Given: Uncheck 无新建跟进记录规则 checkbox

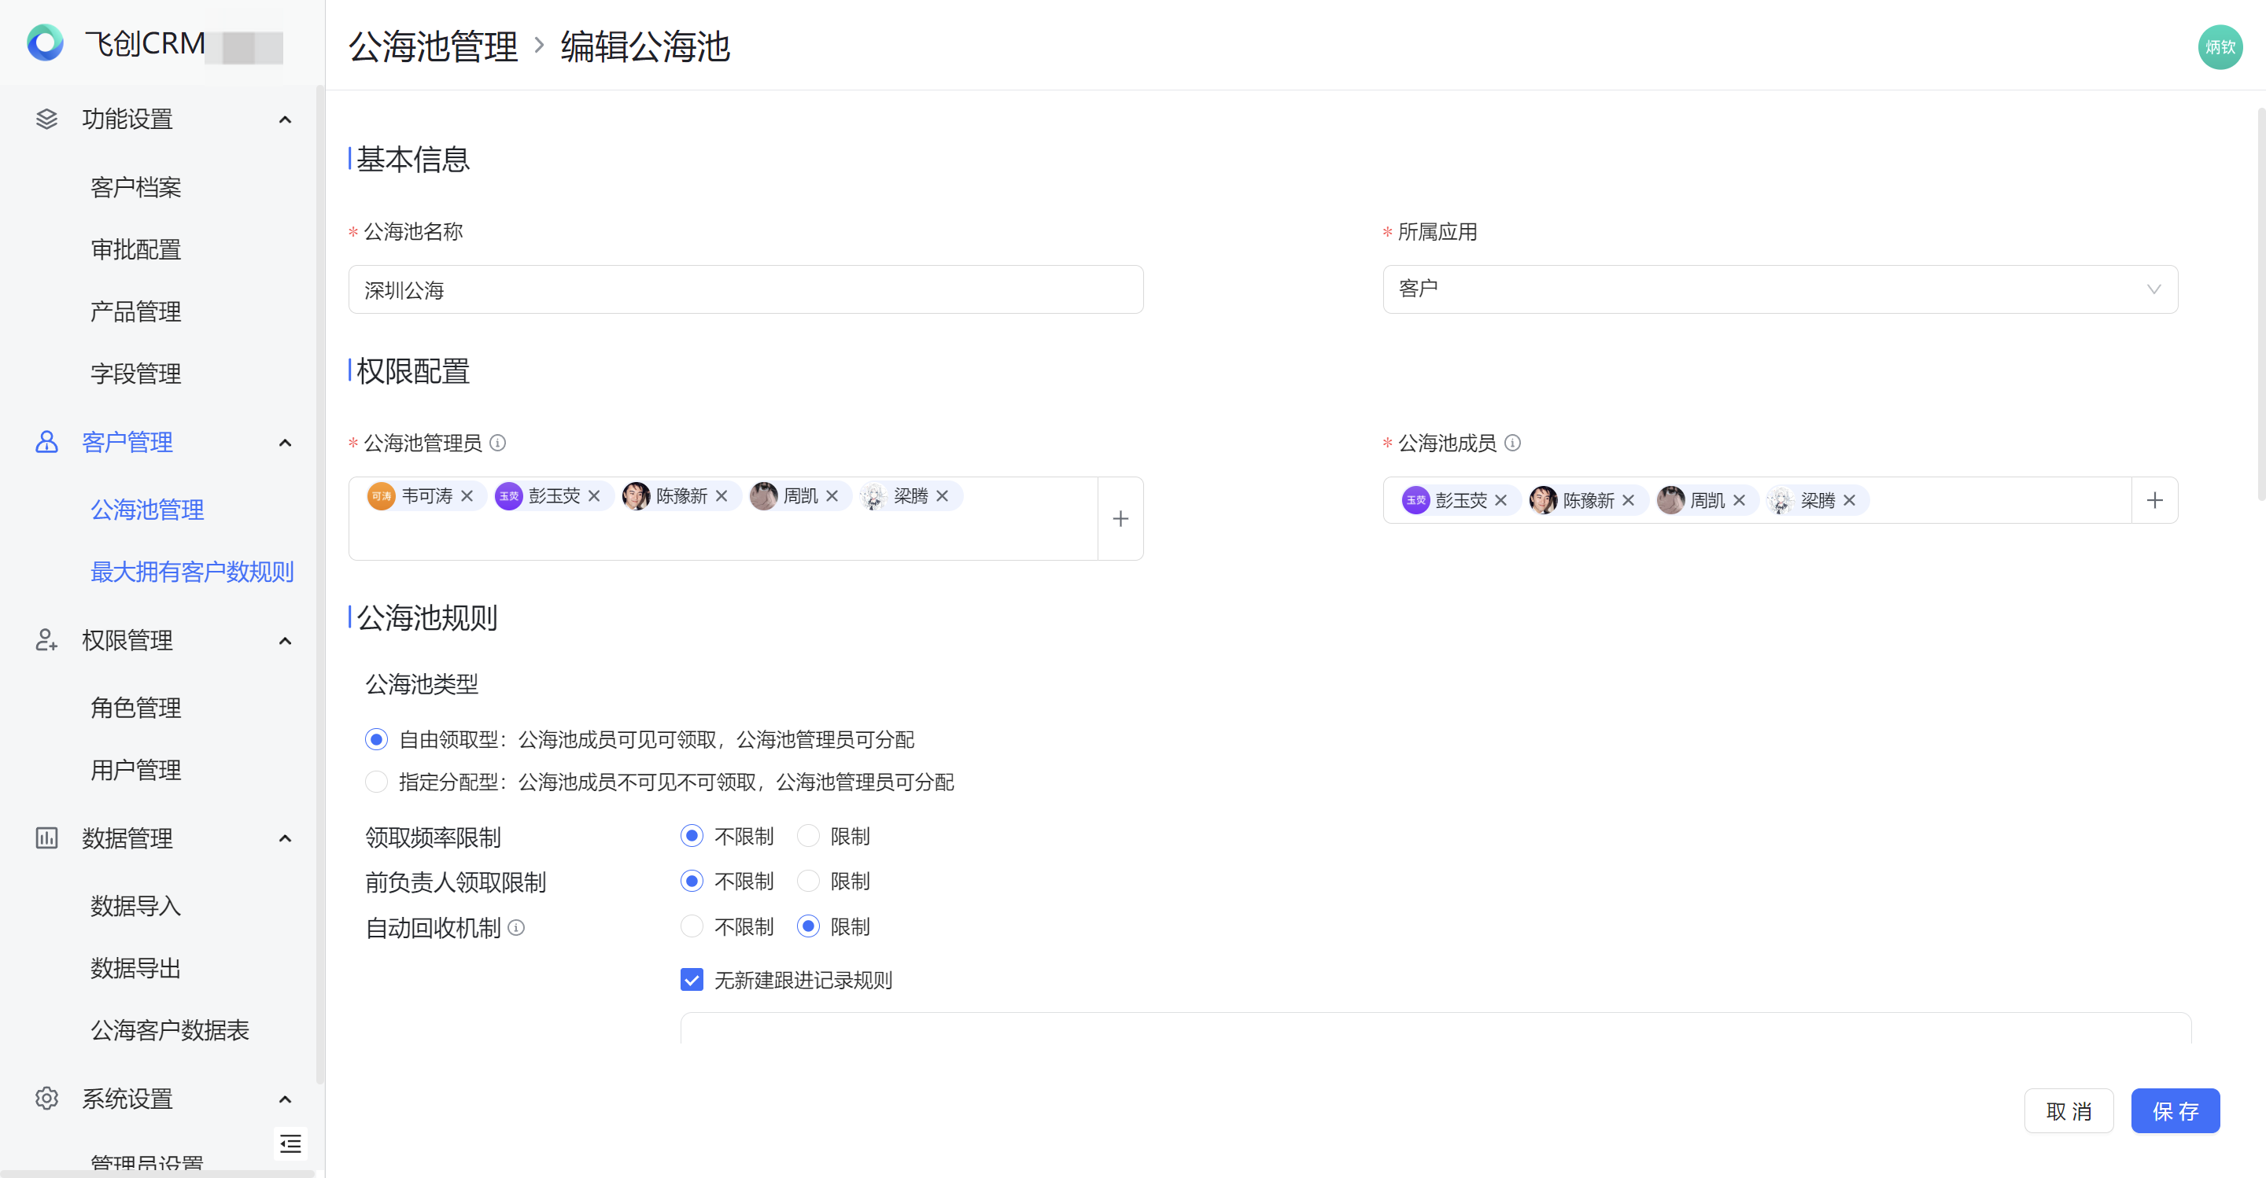Looking at the screenshot, I should (692, 979).
